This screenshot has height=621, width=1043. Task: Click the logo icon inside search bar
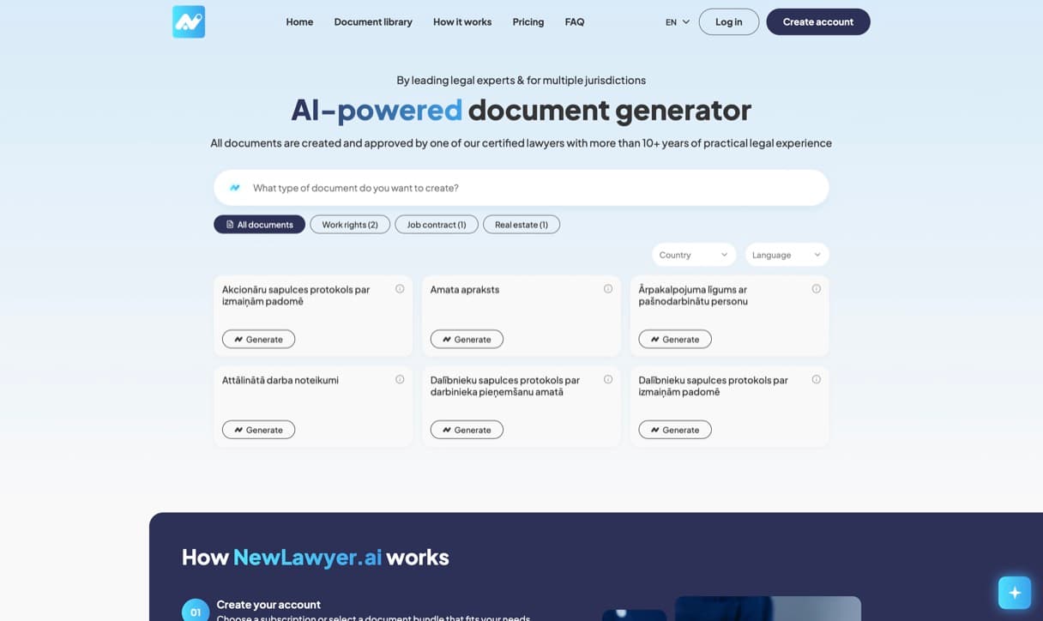click(235, 188)
